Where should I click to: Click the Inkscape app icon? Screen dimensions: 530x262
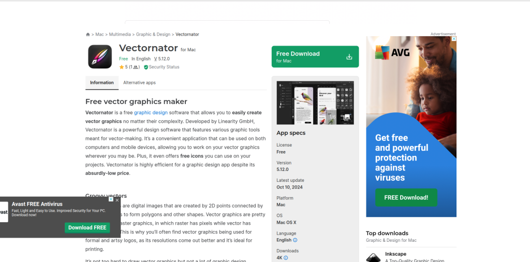click(373, 257)
